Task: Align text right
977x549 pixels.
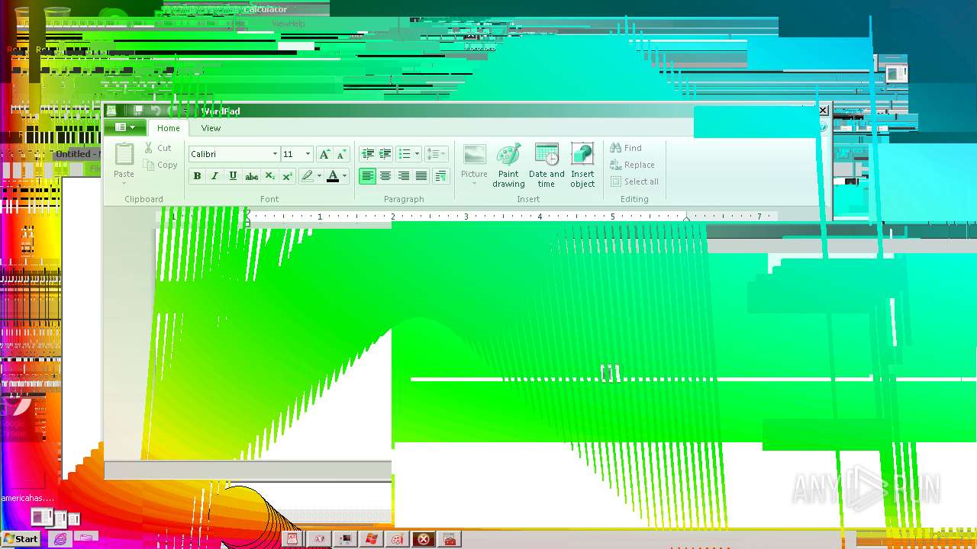Action: click(404, 176)
